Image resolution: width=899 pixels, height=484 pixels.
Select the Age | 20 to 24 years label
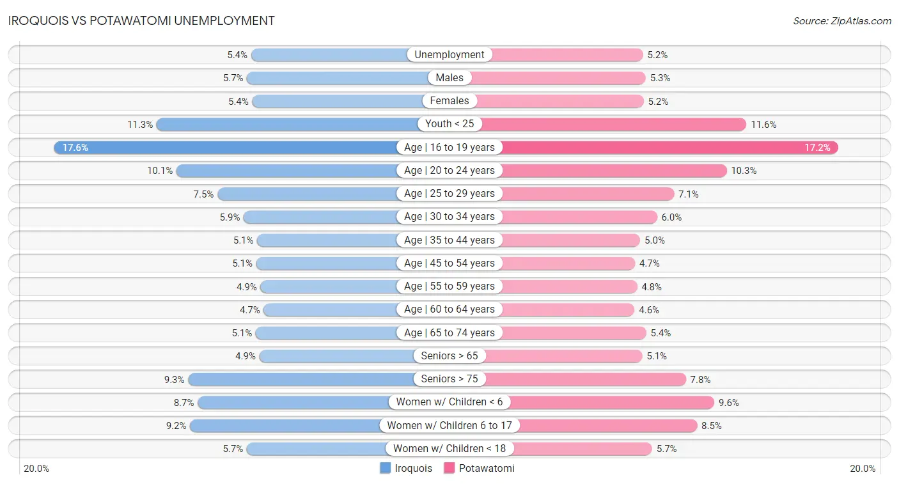click(x=449, y=171)
